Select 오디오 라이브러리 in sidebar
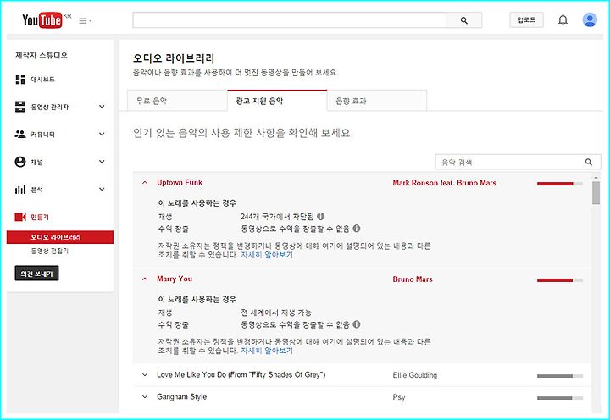The height and width of the screenshot is (420, 610). pyautogui.click(x=60, y=237)
